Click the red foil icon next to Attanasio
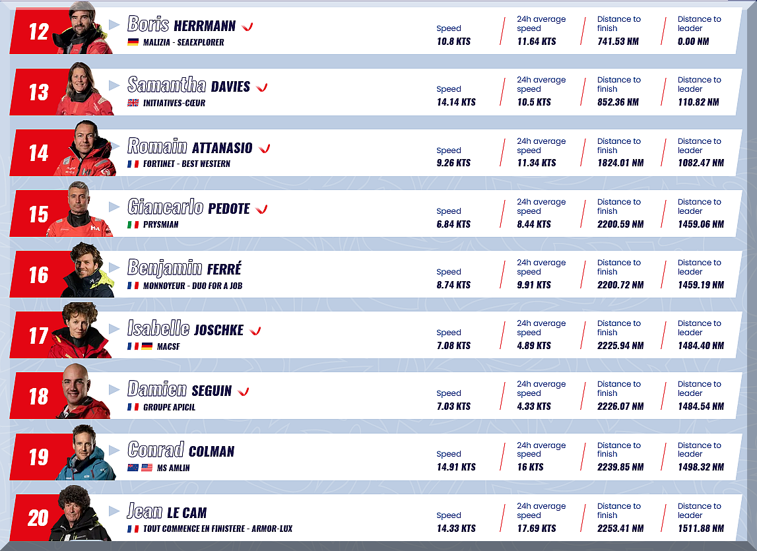Viewport: 757px width, 551px height. pos(265,148)
